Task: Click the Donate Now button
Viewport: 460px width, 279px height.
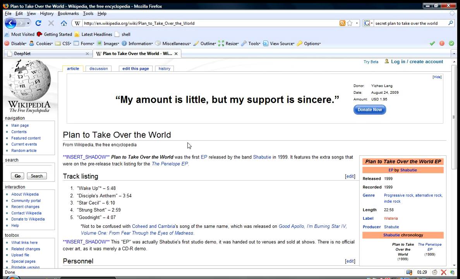Action: (x=370, y=110)
